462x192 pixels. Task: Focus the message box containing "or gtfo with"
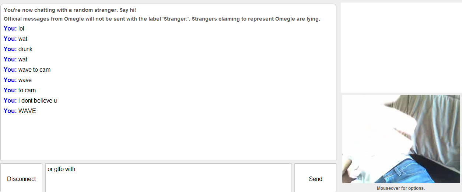coord(168,178)
